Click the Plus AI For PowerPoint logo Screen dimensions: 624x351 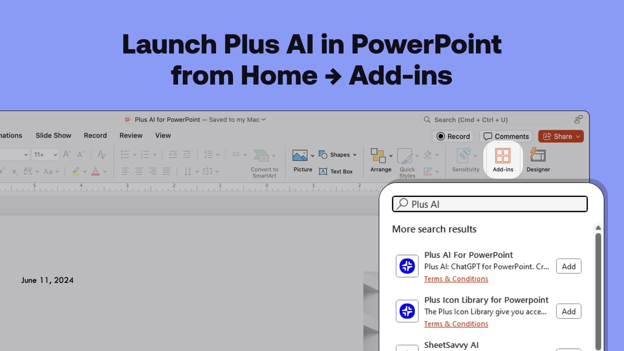pyautogui.click(x=407, y=266)
